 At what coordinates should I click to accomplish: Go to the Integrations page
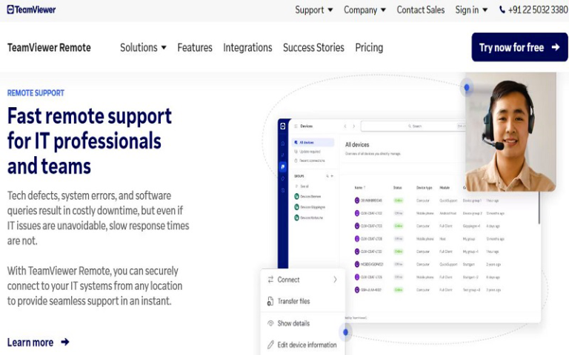tap(247, 47)
